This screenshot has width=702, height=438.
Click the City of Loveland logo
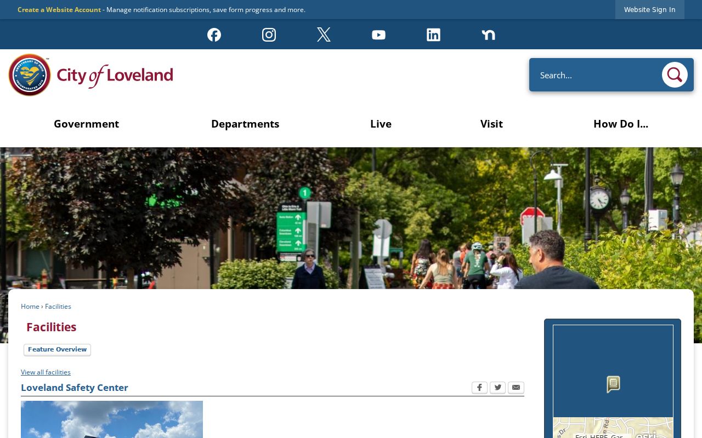tap(90, 75)
